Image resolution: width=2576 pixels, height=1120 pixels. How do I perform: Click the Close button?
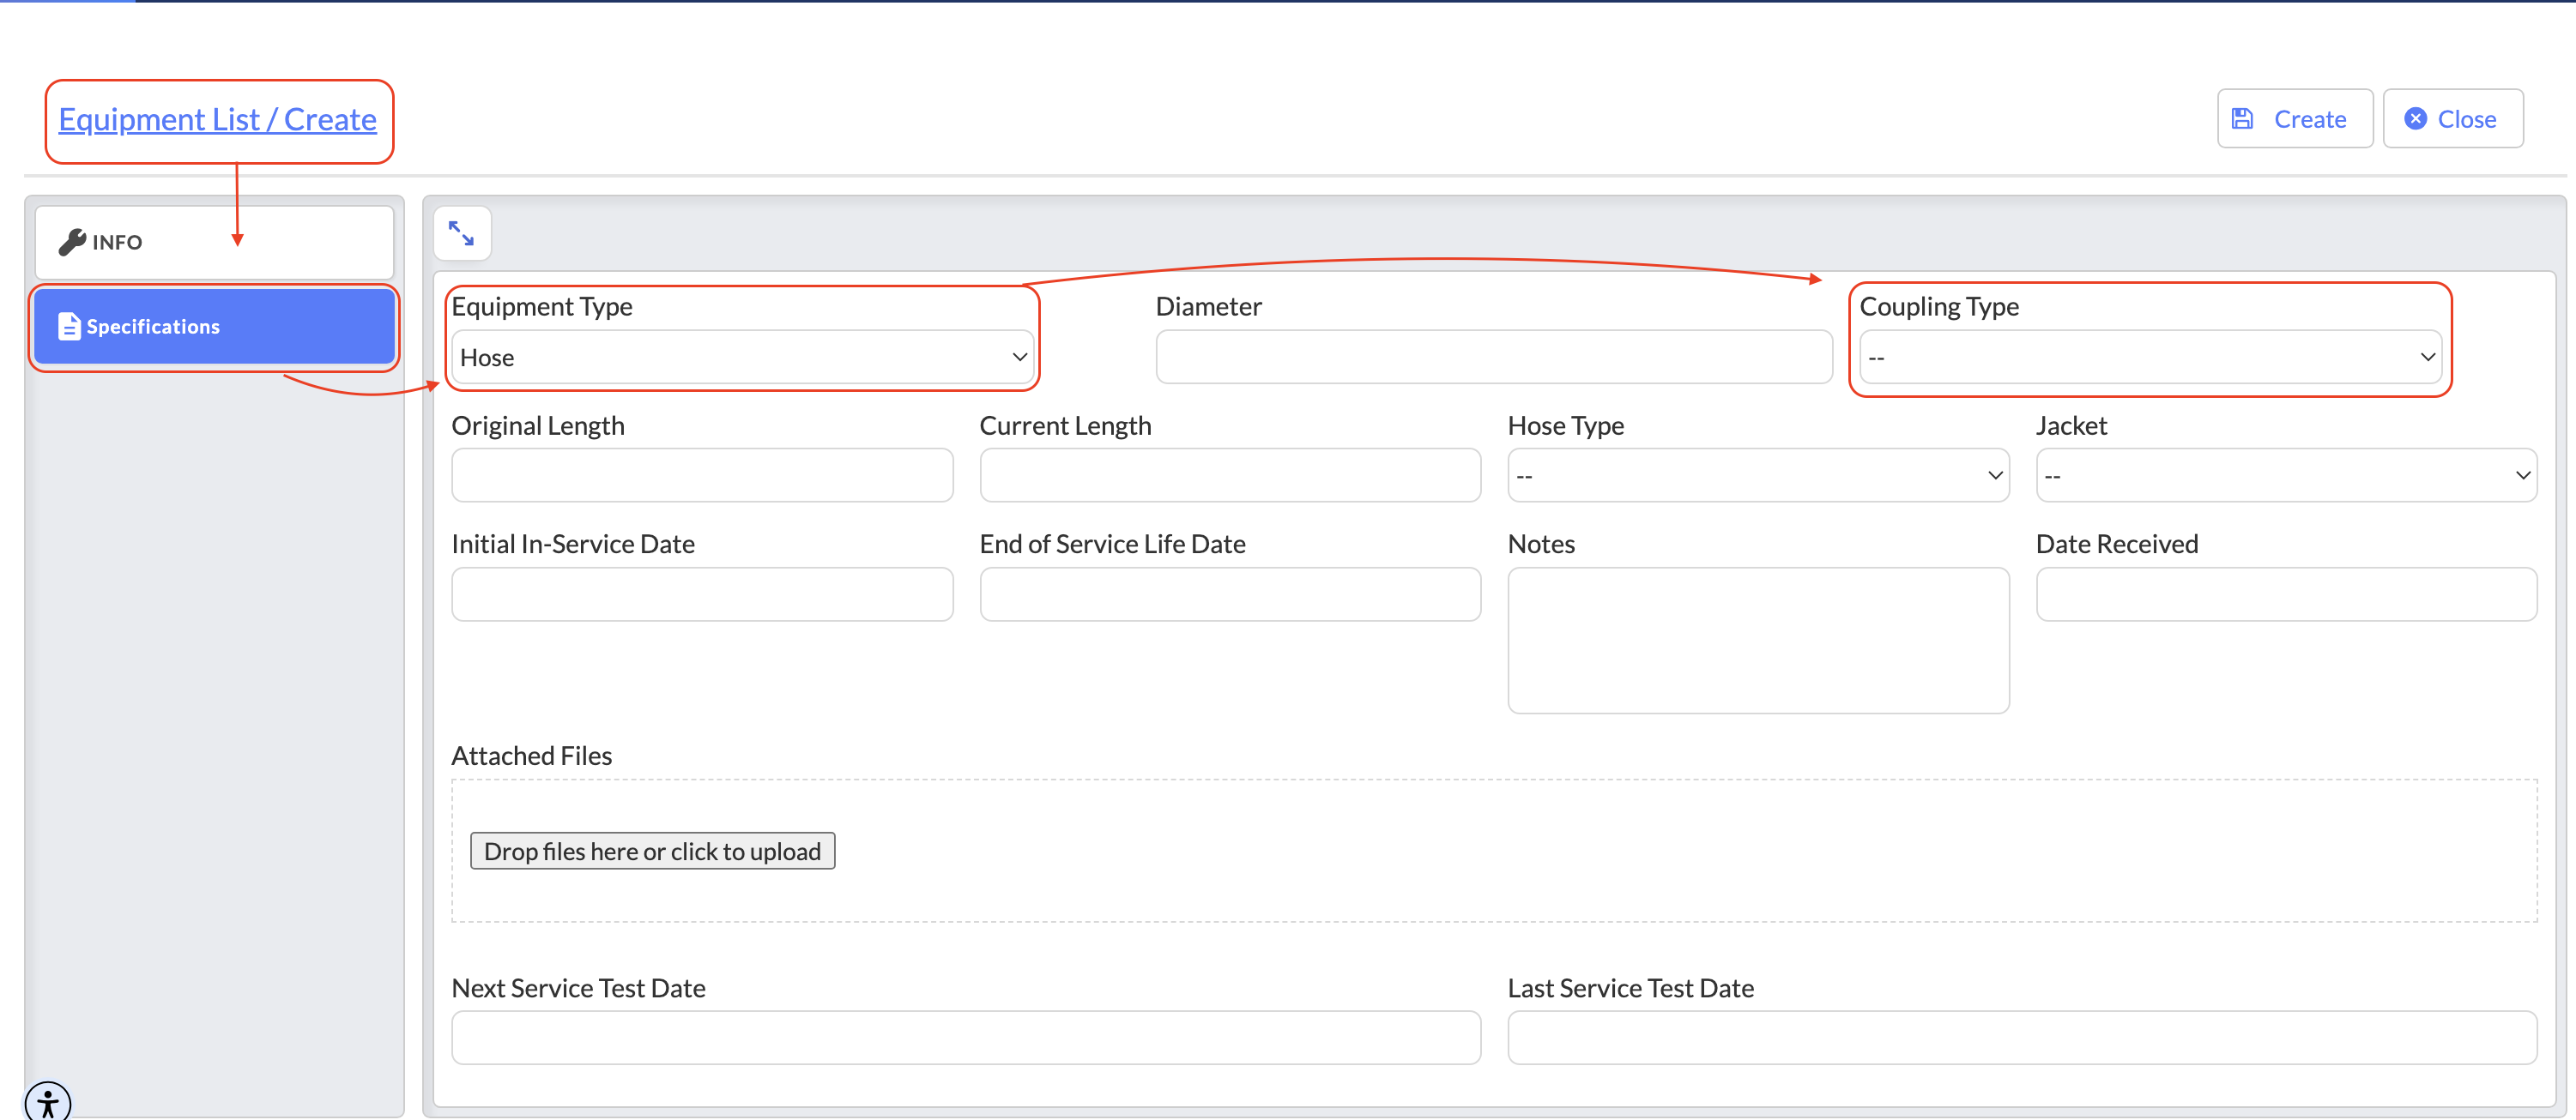pyautogui.click(x=2452, y=119)
